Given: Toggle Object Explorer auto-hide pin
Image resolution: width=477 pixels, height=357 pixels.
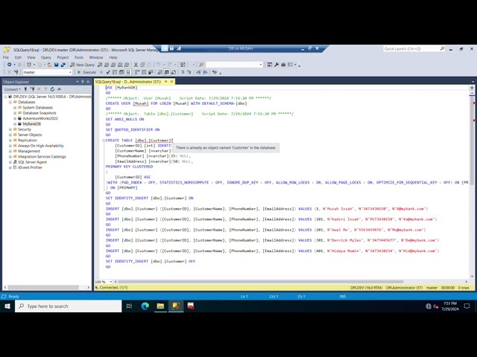Looking at the screenshot, I should 83,82.
